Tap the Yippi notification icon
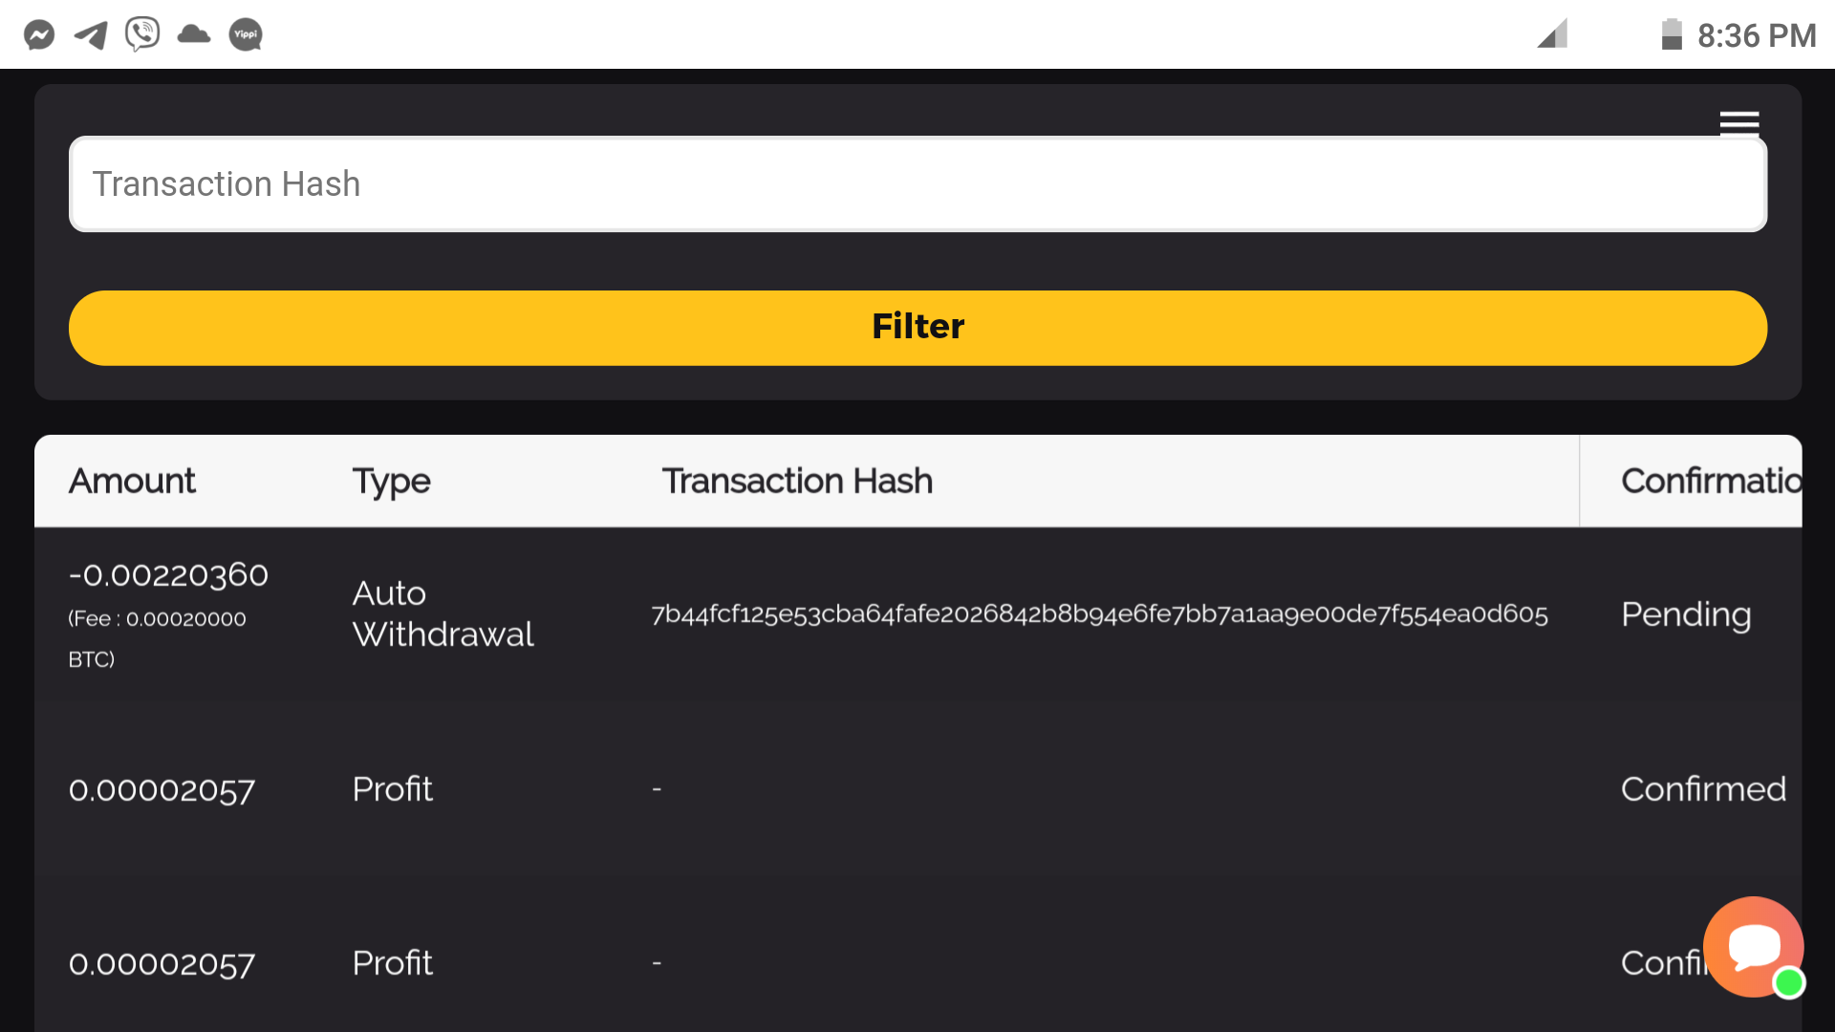The width and height of the screenshot is (1835, 1032). tap(246, 35)
